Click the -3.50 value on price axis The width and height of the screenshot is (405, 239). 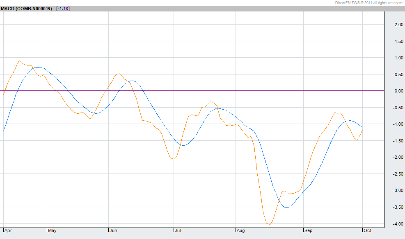(398, 207)
